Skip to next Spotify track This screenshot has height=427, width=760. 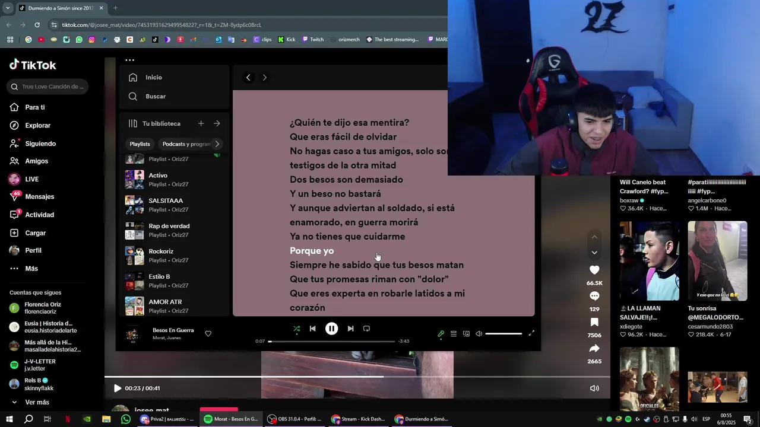pyautogui.click(x=350, y=329)
